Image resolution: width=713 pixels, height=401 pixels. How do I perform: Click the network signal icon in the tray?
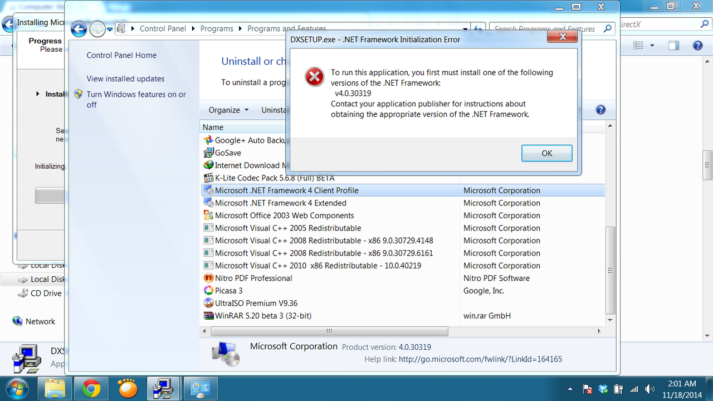[634, 389]
